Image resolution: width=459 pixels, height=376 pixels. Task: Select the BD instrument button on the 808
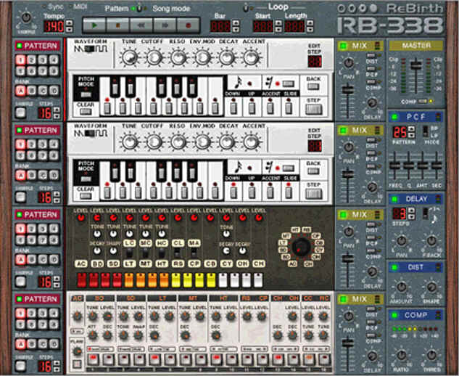pos(97,263)
